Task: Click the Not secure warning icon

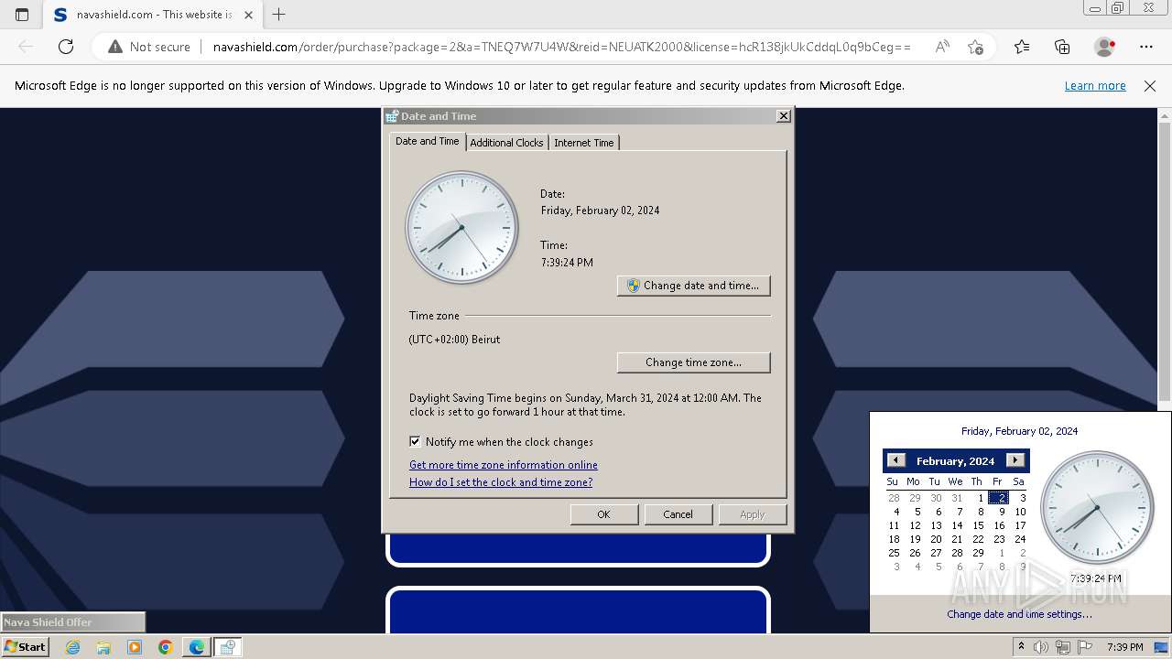Action: point(114,47)
